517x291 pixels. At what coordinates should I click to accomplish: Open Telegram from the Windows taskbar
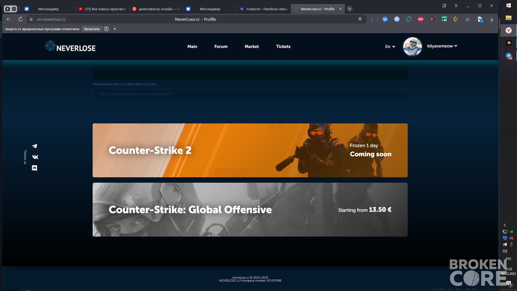(509, 56)
